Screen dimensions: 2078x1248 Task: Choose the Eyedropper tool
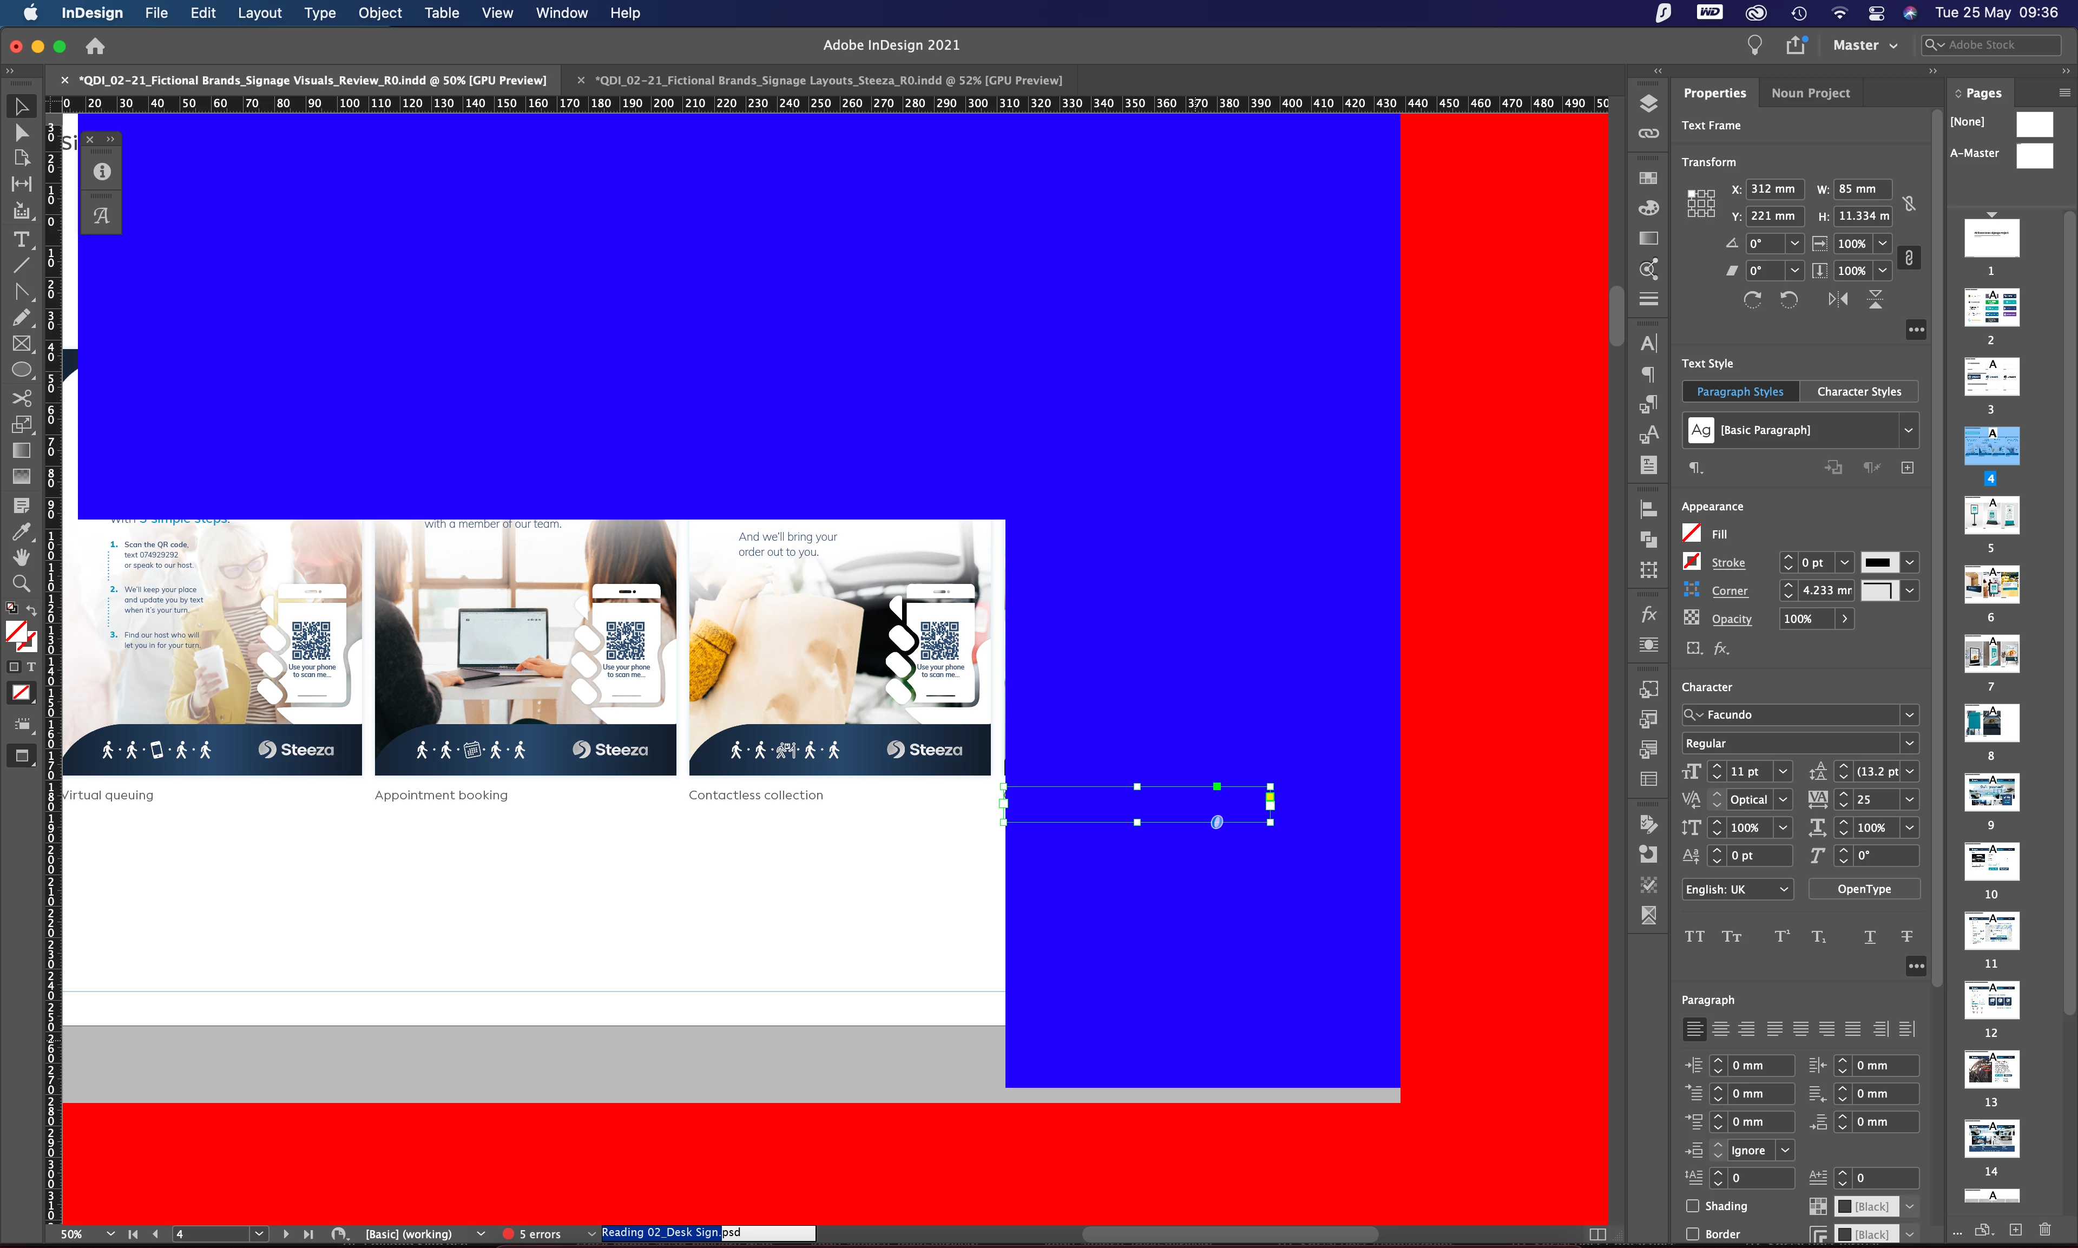pos(22,531)
